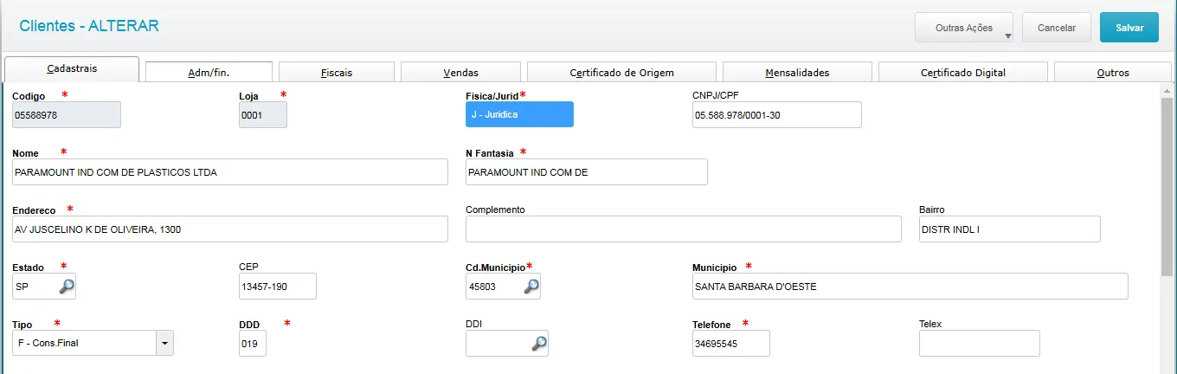
Task: Click the Cancelar button
Action: (1056, 28)
